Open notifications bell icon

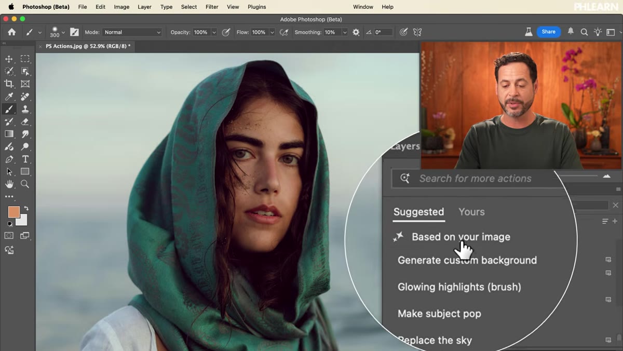pyautogui.click(x=571, y=32)
